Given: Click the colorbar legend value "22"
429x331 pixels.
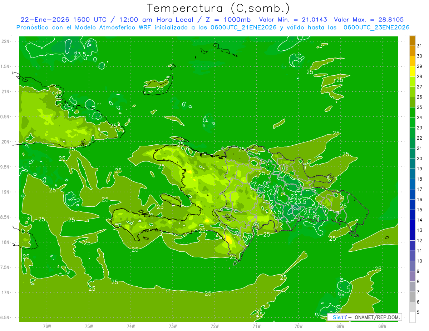Looking at the screenshot, I should 419,138.
